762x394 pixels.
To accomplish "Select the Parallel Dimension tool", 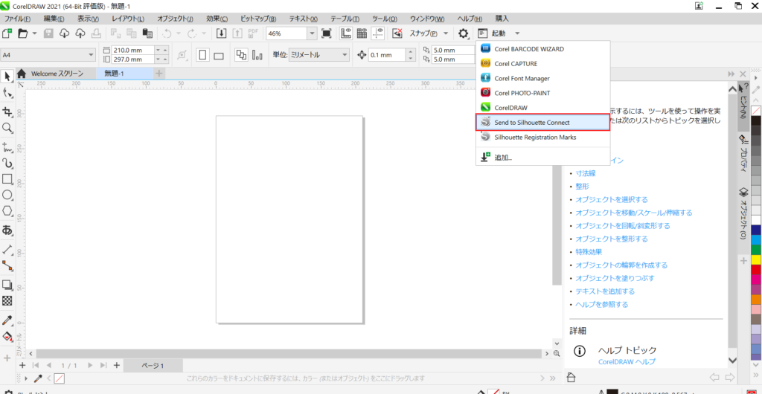I will [7, 249].
